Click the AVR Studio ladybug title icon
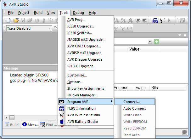The height and width of the screenshot is (139, 191). tap(5, 4)
